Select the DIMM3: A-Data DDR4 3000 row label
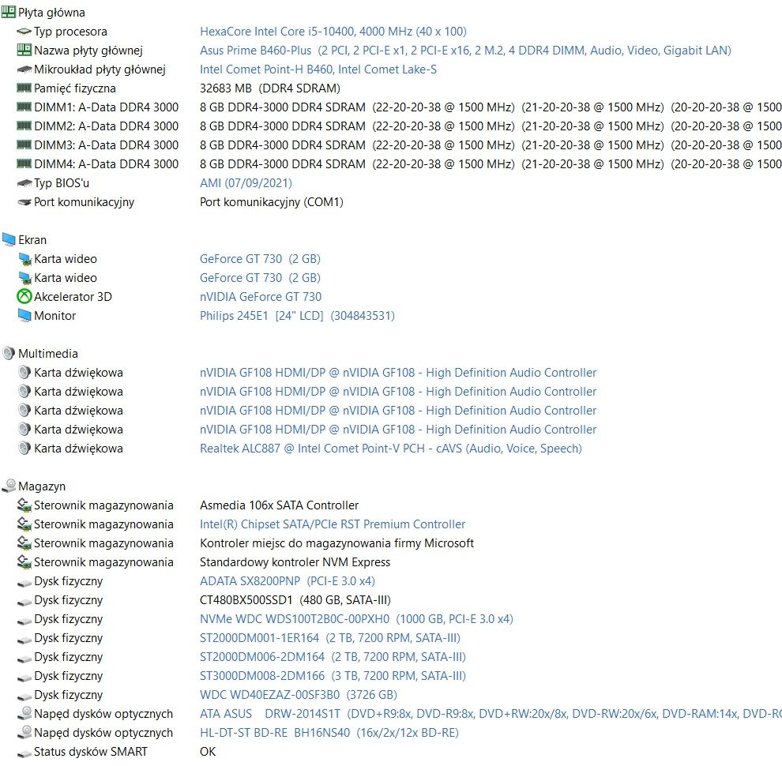Screen dimensions: 782x766 106,145
